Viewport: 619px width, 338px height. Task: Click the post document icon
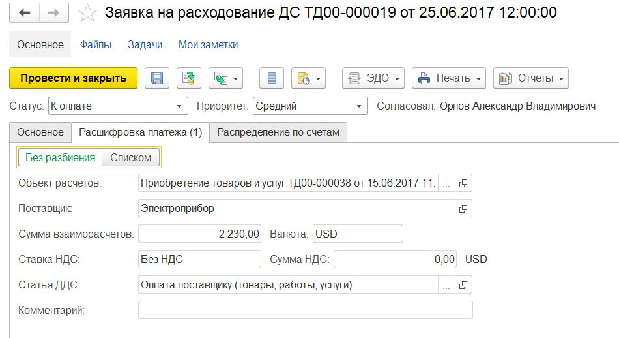point(189,78)
